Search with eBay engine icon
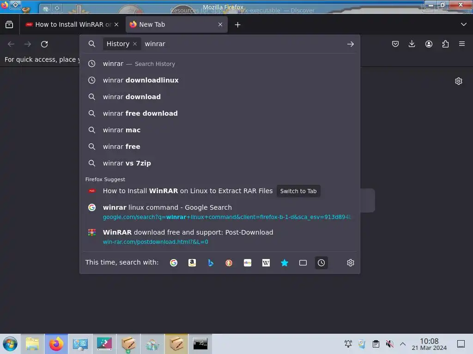The width and height of the screenshot is (473, 354). [x=248, y=263]
